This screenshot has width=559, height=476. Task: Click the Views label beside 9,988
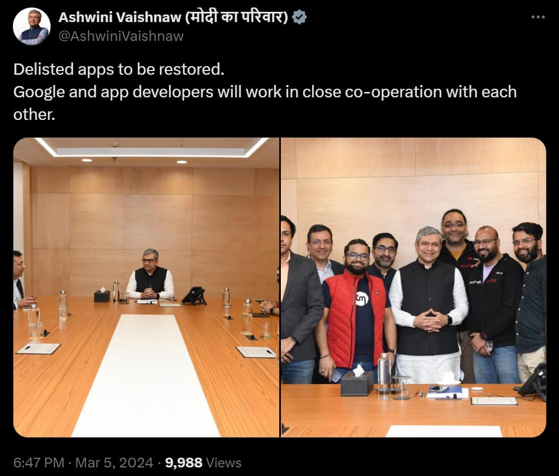(224, 463)
